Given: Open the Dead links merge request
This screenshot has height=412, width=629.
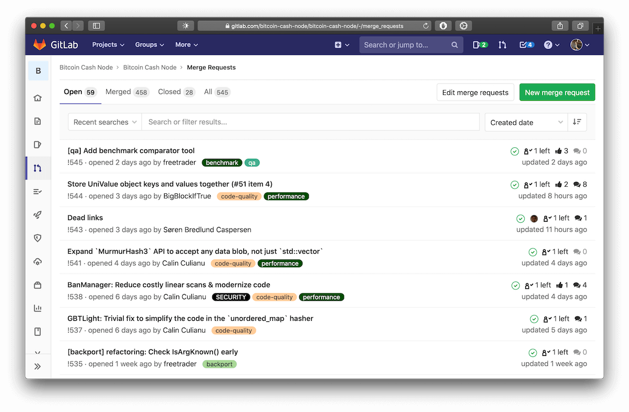Looking at the screenshot, I should pos(85,218).
